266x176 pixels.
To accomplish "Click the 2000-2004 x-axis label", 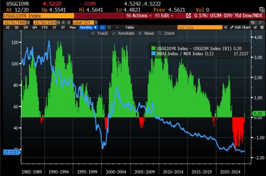I will click(116, 172).
